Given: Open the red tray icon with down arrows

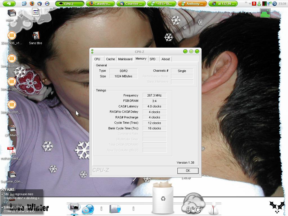Looking at the screenshot, I should tap(254, 4).
